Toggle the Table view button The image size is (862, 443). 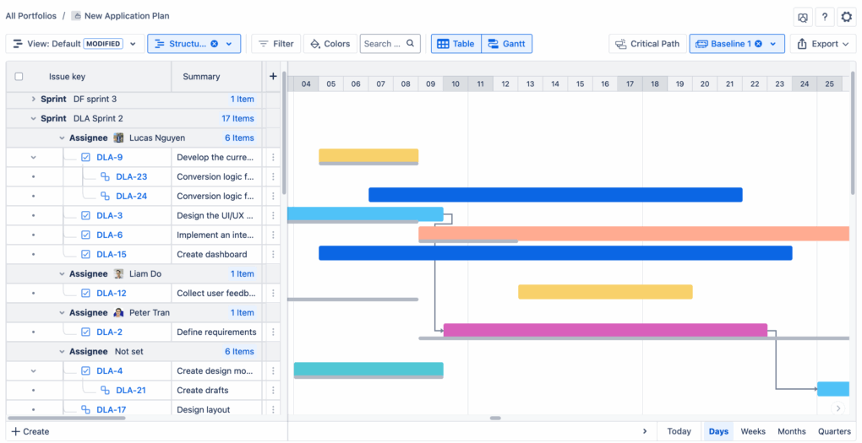pyautogui.click(x=456, y=44)
